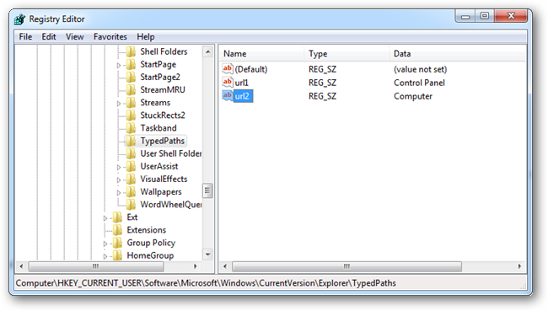Image resolution: width=548 pixels, height=311 pixels.
Task: Expand the HomeGroup key
Action: point(105,256)
